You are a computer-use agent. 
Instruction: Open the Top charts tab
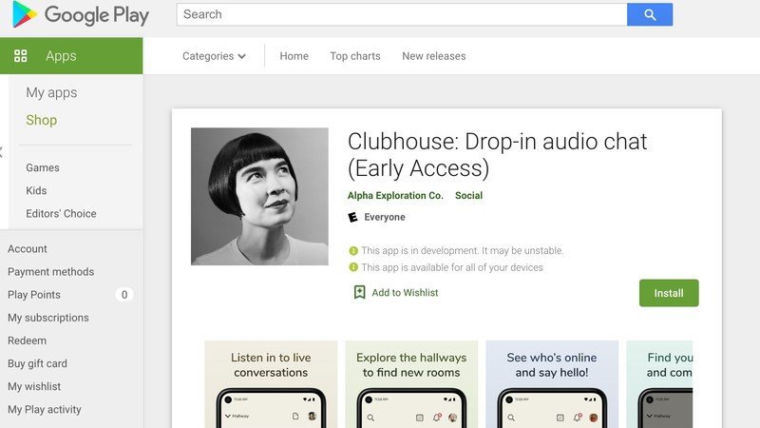click(355, 56)
